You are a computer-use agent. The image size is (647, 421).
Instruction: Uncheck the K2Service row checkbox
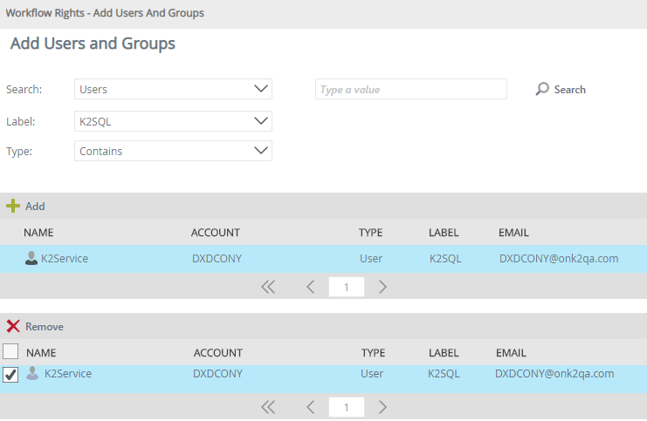point(11,375)
